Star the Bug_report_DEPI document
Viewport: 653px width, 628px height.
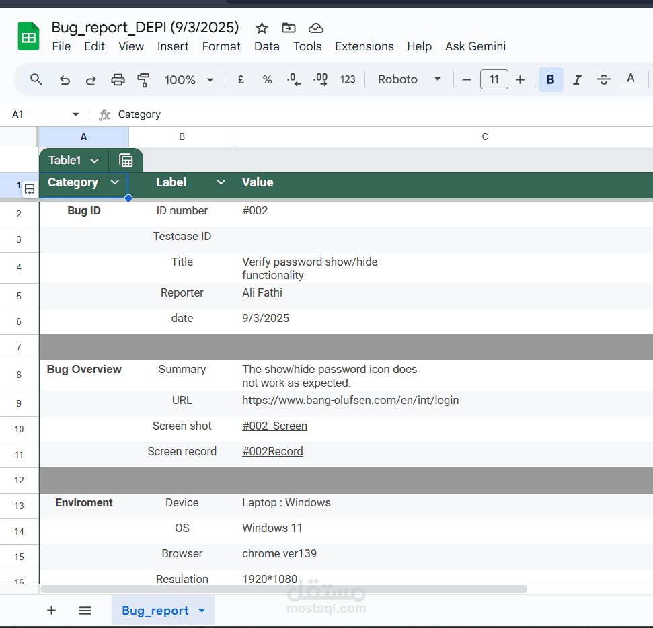262,28
